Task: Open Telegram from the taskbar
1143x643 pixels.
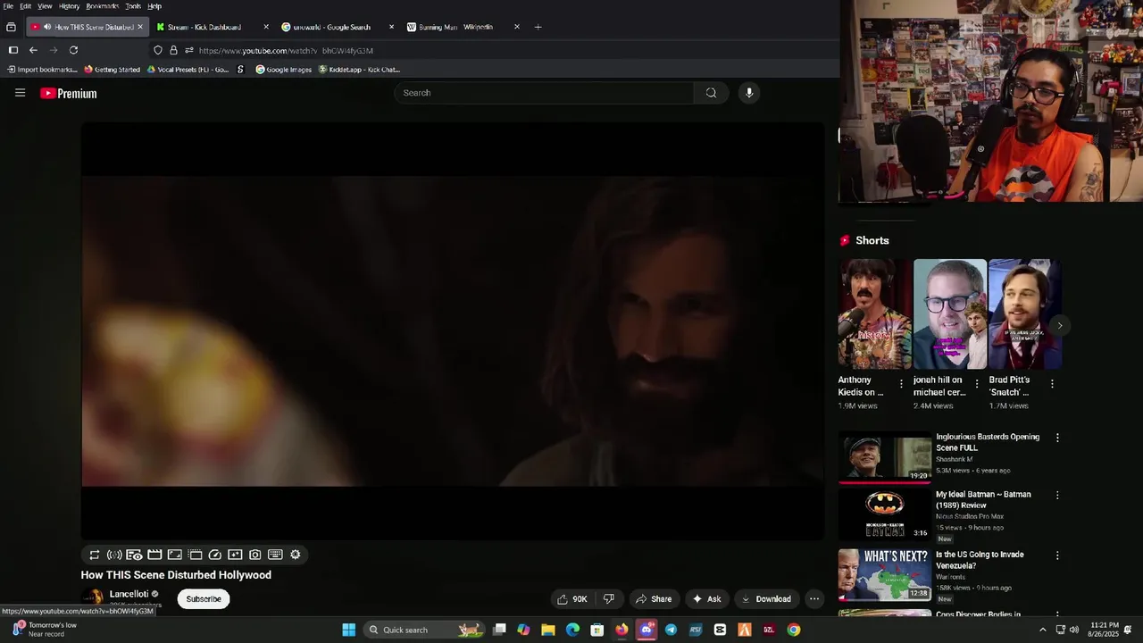Action: click(x=671, y=630)
